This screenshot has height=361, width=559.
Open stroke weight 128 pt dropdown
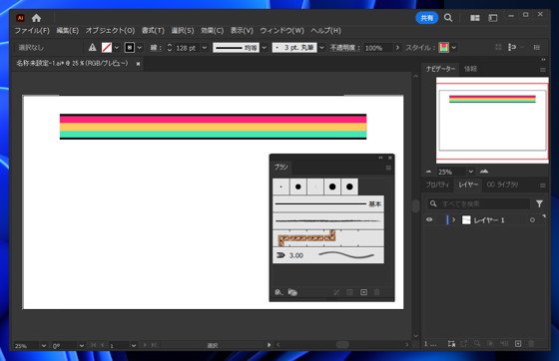pyautogui.click(x=205, y=47)
